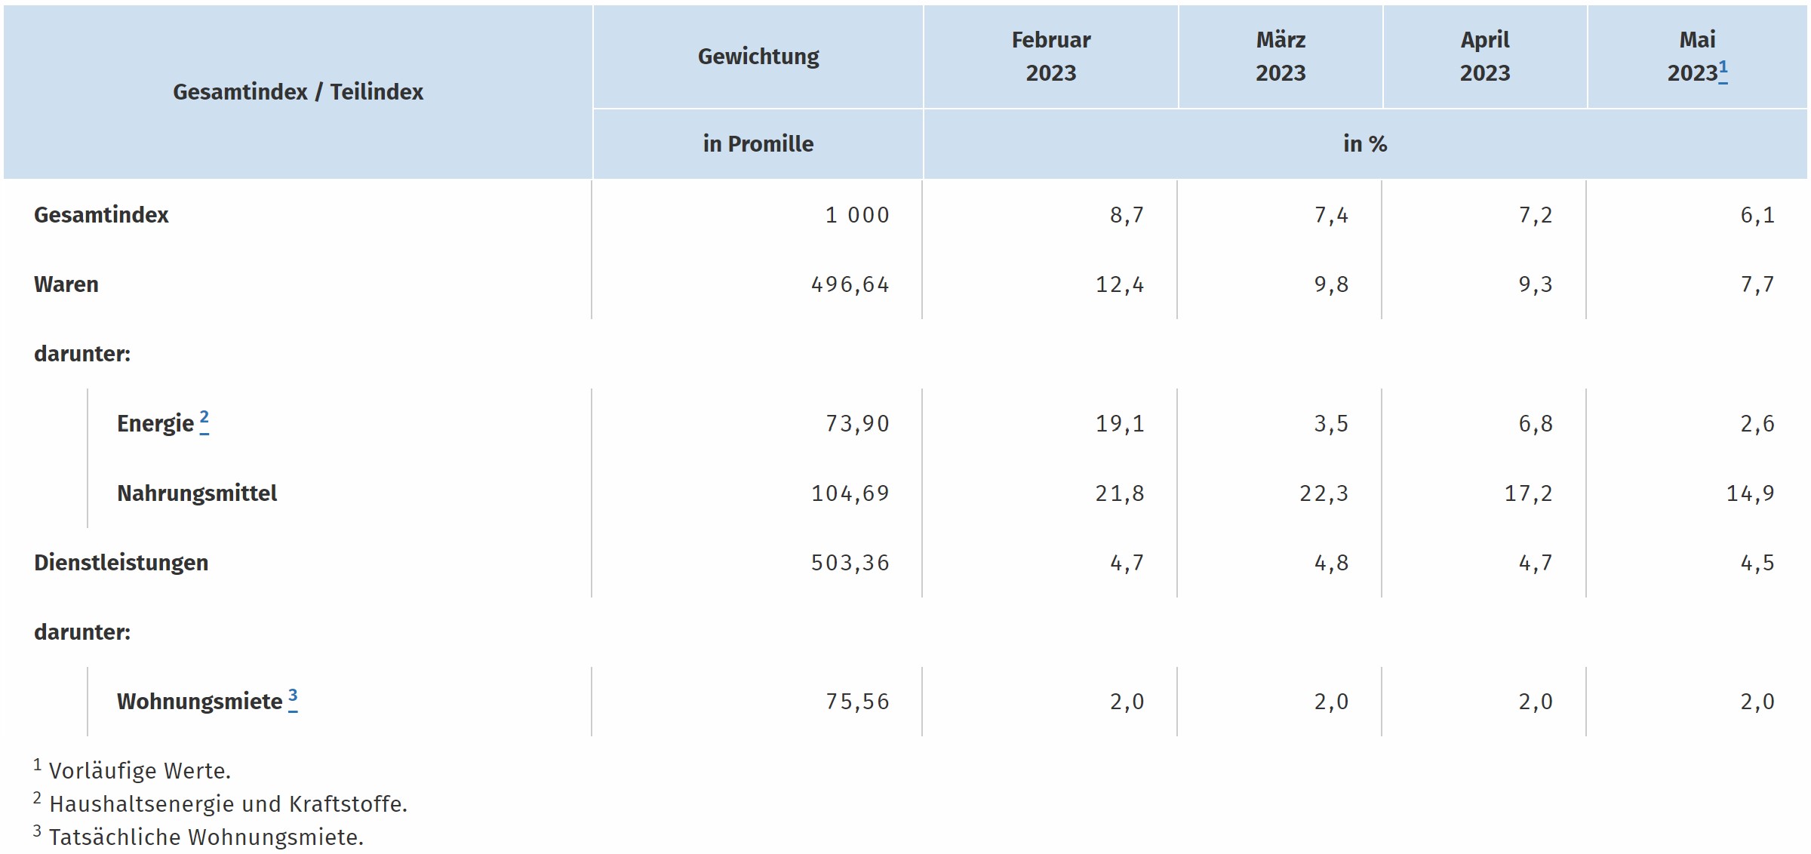Click the 'Vorläufige Werte' footnote text
This screenshot has width=1811, height=854.
click(x=140, y=771)
